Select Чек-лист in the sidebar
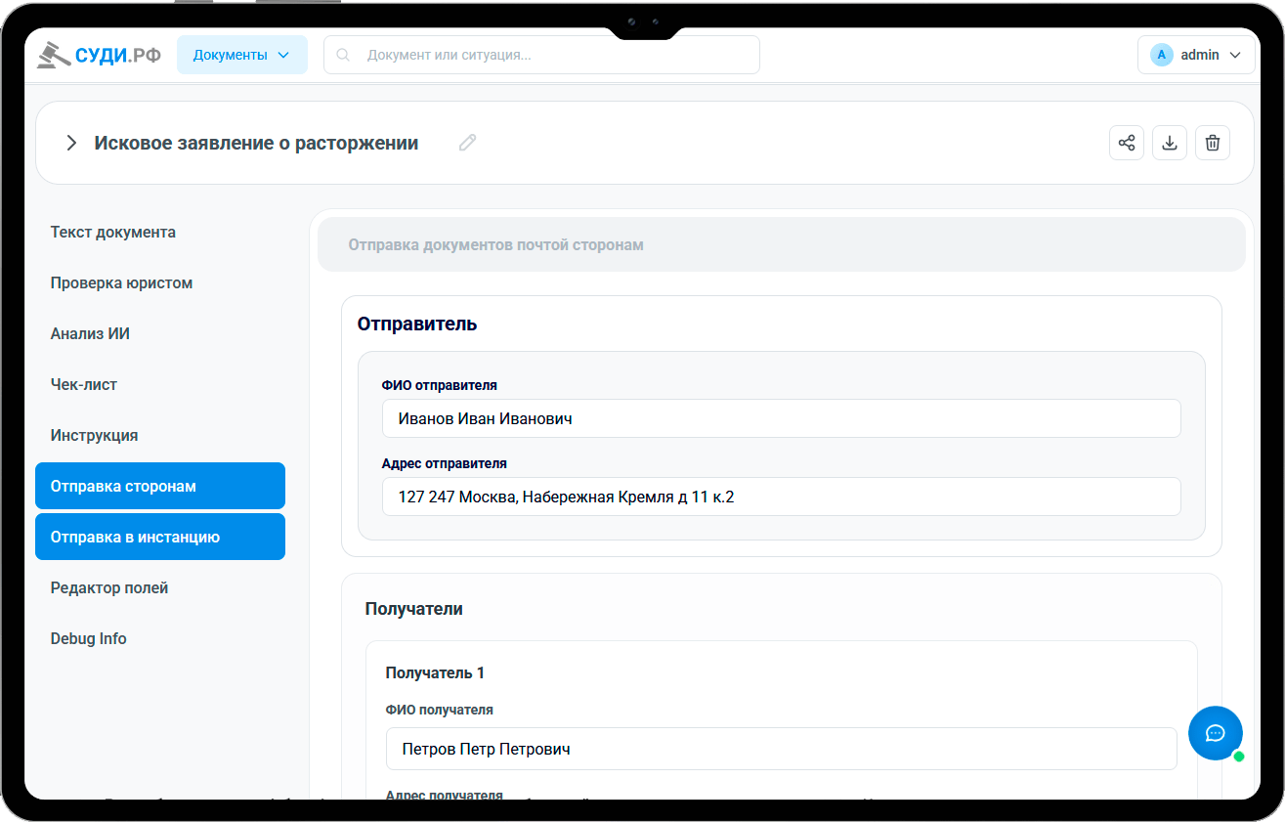 84,384
